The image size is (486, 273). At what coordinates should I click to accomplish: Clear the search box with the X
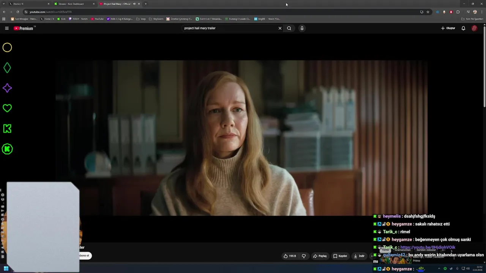point(280,28)
